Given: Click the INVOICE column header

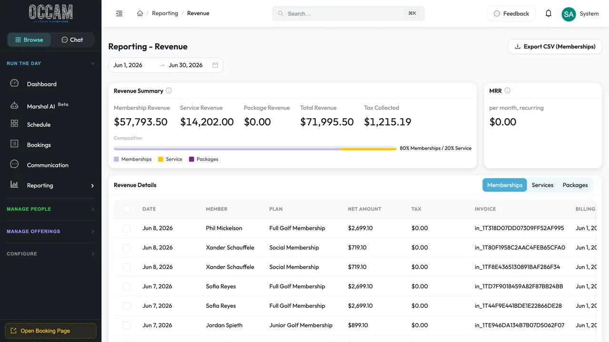Looking at the screenshot, I should 485,209.
